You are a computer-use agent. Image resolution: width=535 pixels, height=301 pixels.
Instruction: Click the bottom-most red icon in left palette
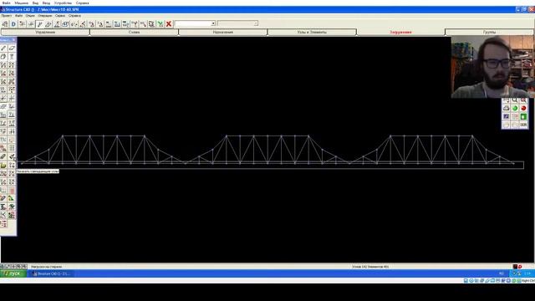[3, 224]
